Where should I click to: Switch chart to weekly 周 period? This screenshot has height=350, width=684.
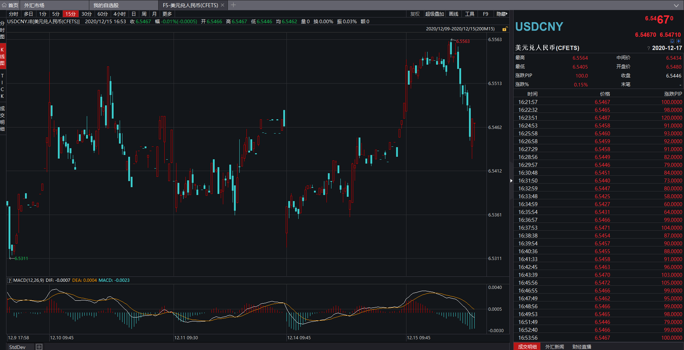pyautogui.click(x=144, y=14)
